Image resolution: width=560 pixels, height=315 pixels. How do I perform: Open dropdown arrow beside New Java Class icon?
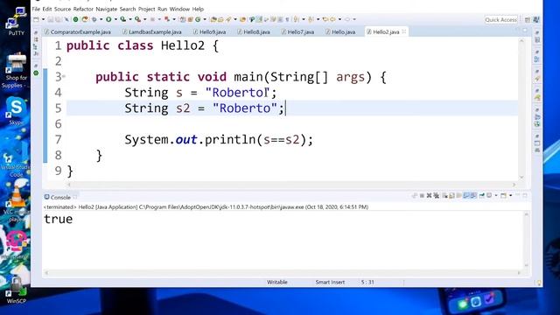[x=205, y=19]
